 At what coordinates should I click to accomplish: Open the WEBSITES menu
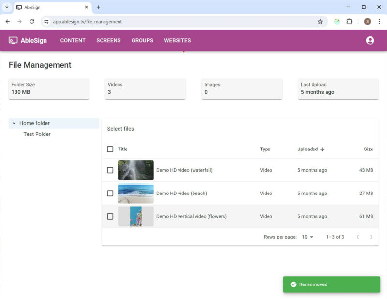pos(177,40)
